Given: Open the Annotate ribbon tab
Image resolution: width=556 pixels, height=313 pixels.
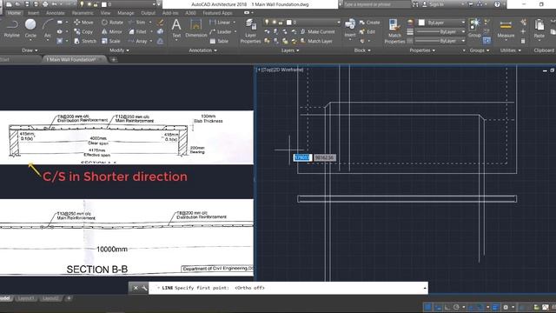Looking at the screenshot, I should tap(56, 13).
